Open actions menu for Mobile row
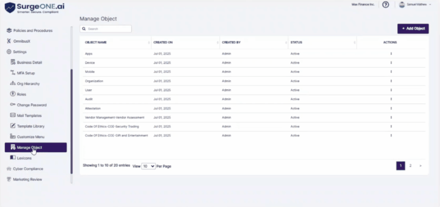This screenshot has height=207, width=440. click(x=391, y=72)
